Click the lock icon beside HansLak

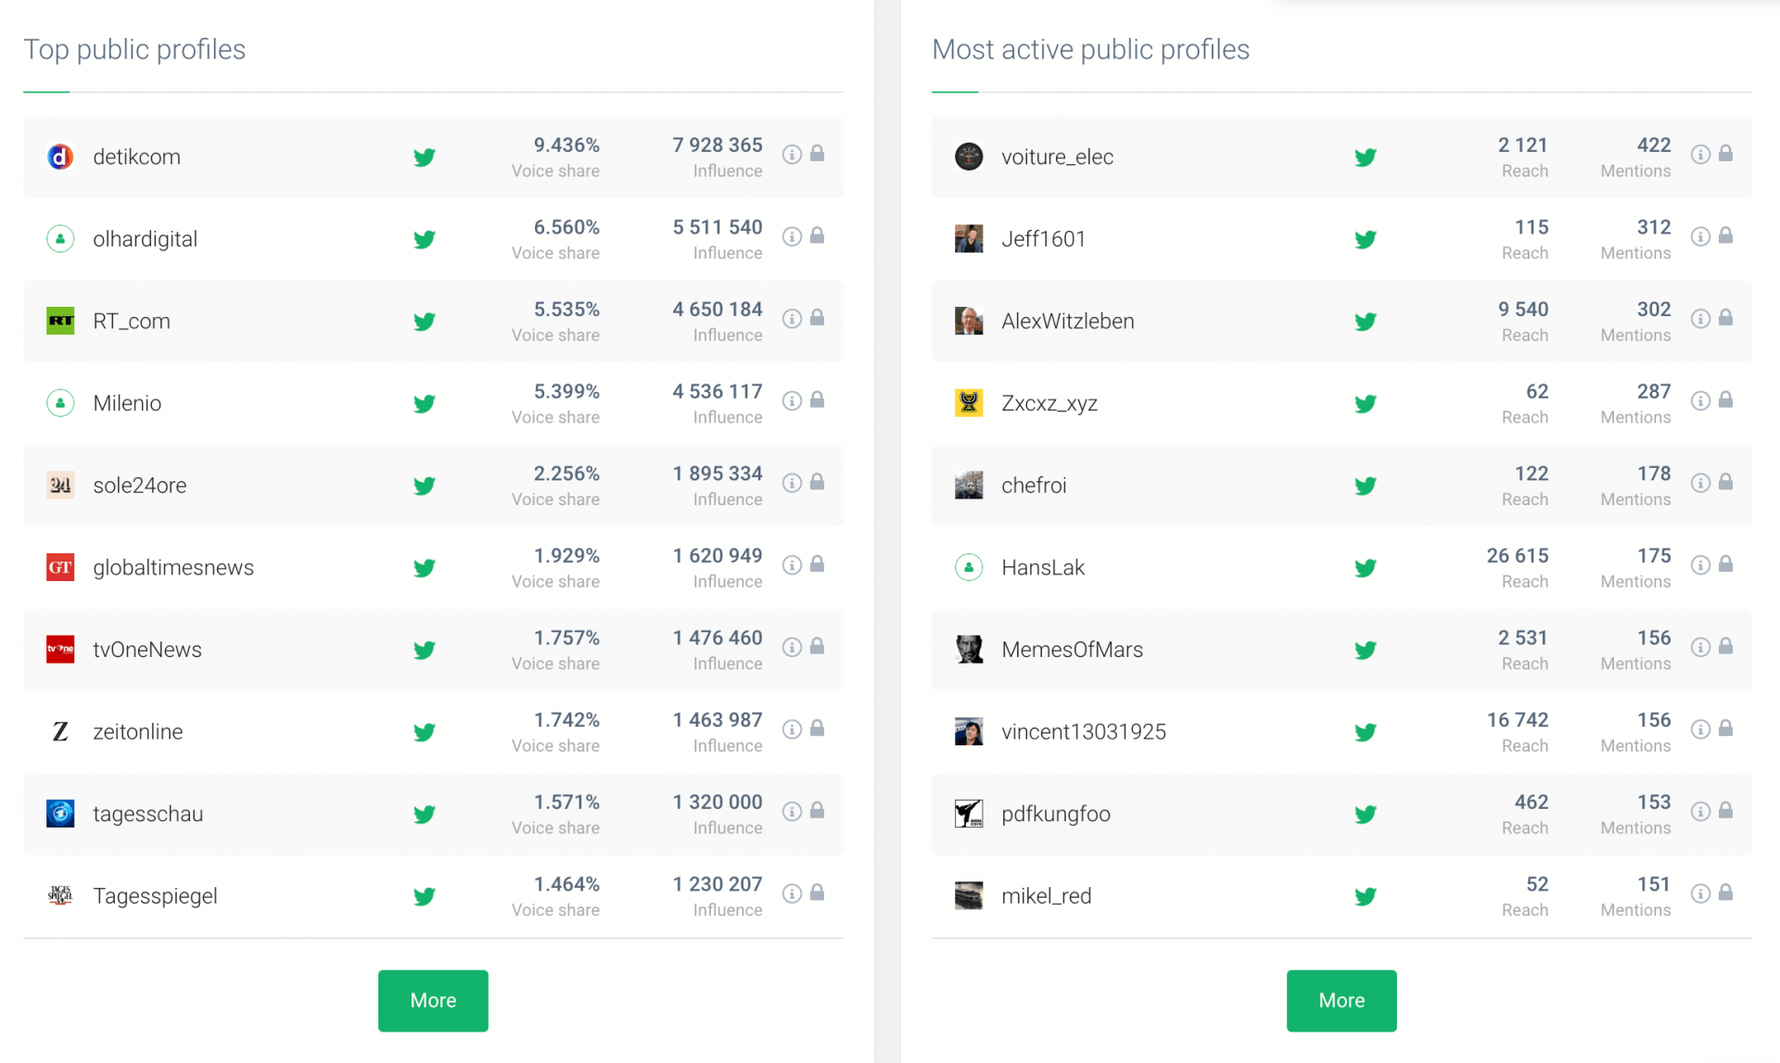coord(1725,564)
